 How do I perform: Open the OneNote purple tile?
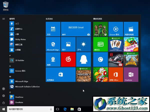(131, 74)
